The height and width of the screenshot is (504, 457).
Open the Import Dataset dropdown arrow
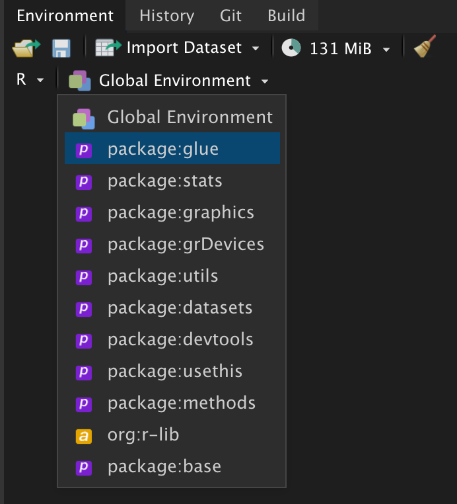tap(256, 49)
